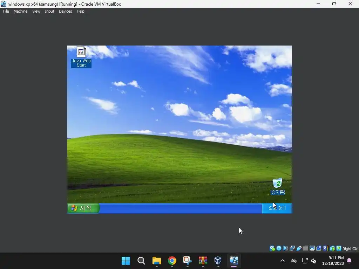Viewport: 359px width, 269px height.
Task: Show hidden system tray icons
Action: coord(283,261)
